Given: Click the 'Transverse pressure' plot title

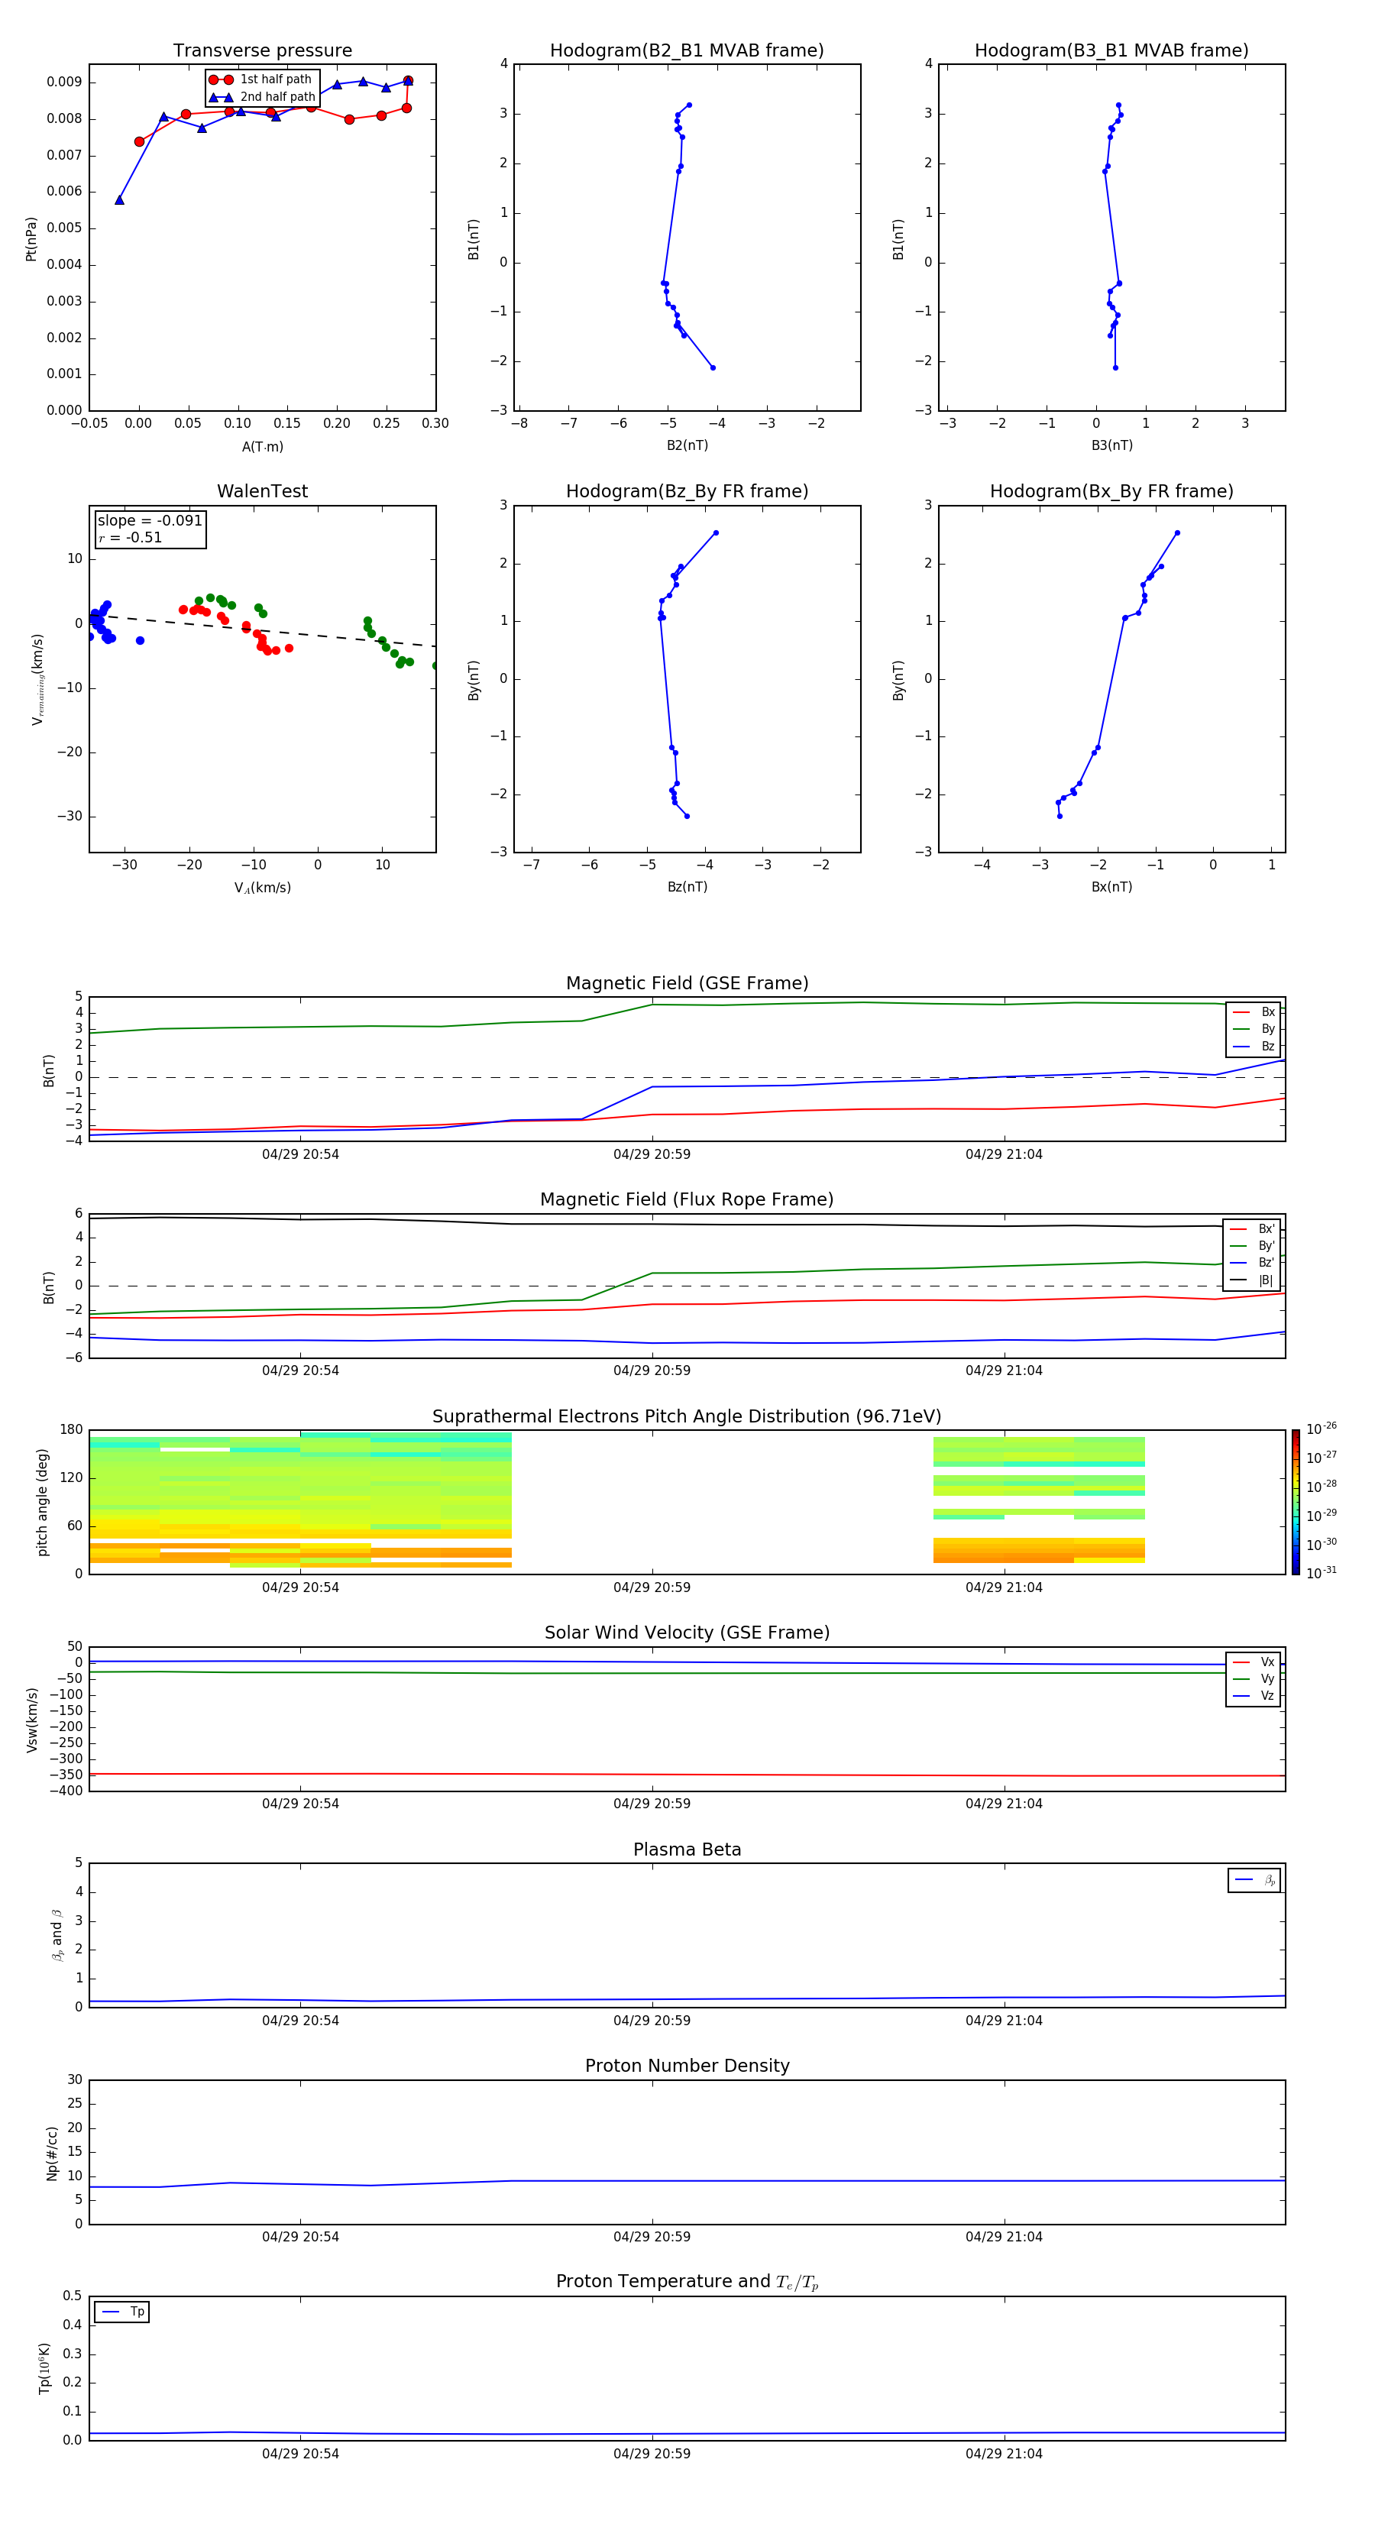Looking at the screenshot, I should (x=262, y=50).
